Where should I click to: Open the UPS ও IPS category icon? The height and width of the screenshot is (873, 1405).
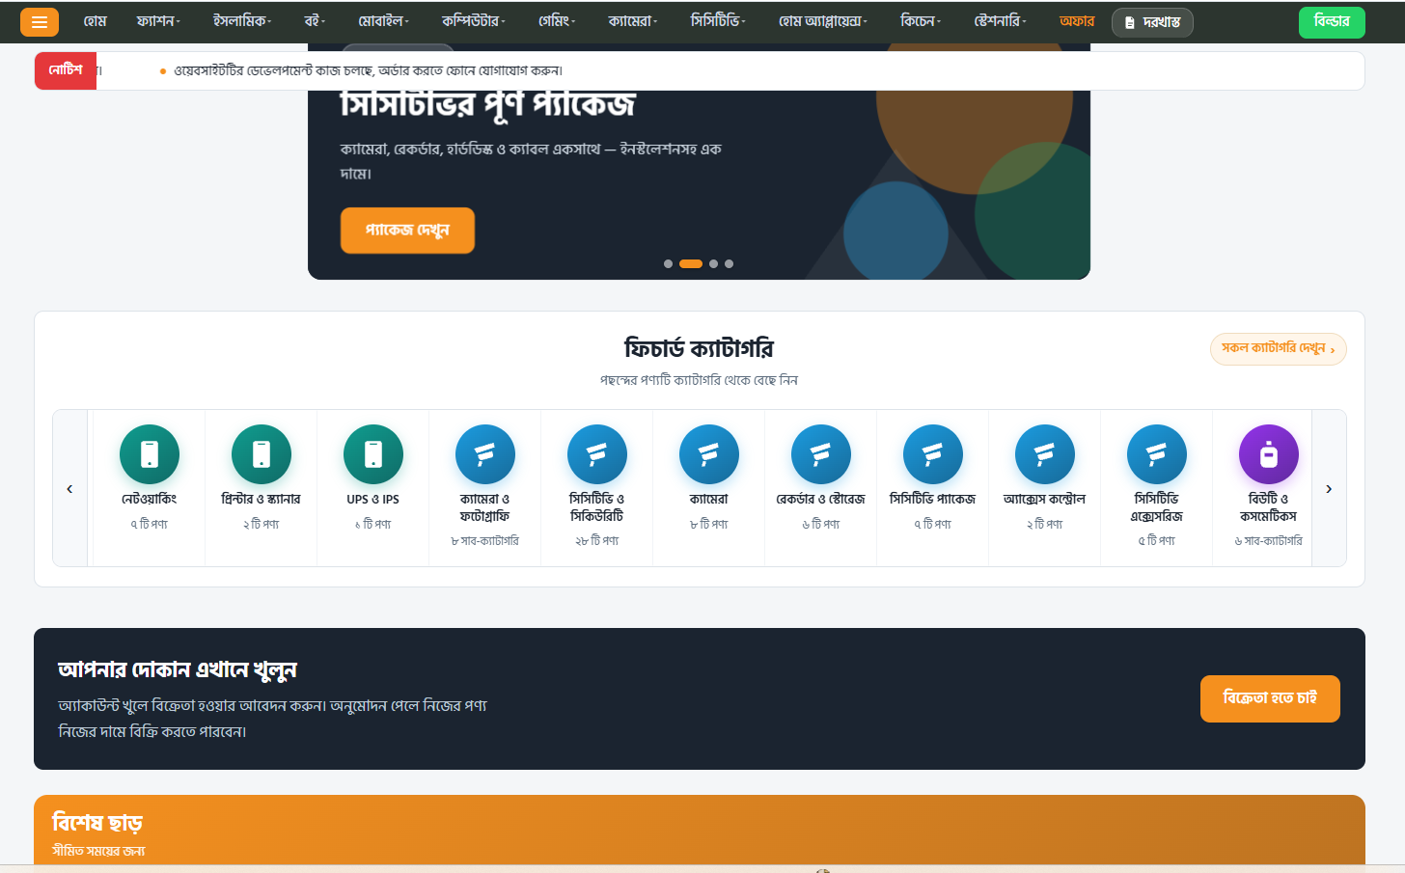pos(373,454)
